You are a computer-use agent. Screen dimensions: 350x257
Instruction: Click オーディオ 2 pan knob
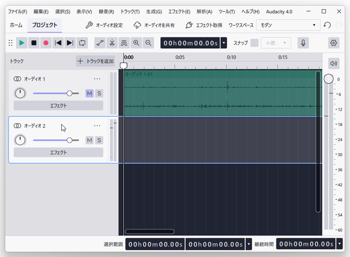(x=20, y=140)
